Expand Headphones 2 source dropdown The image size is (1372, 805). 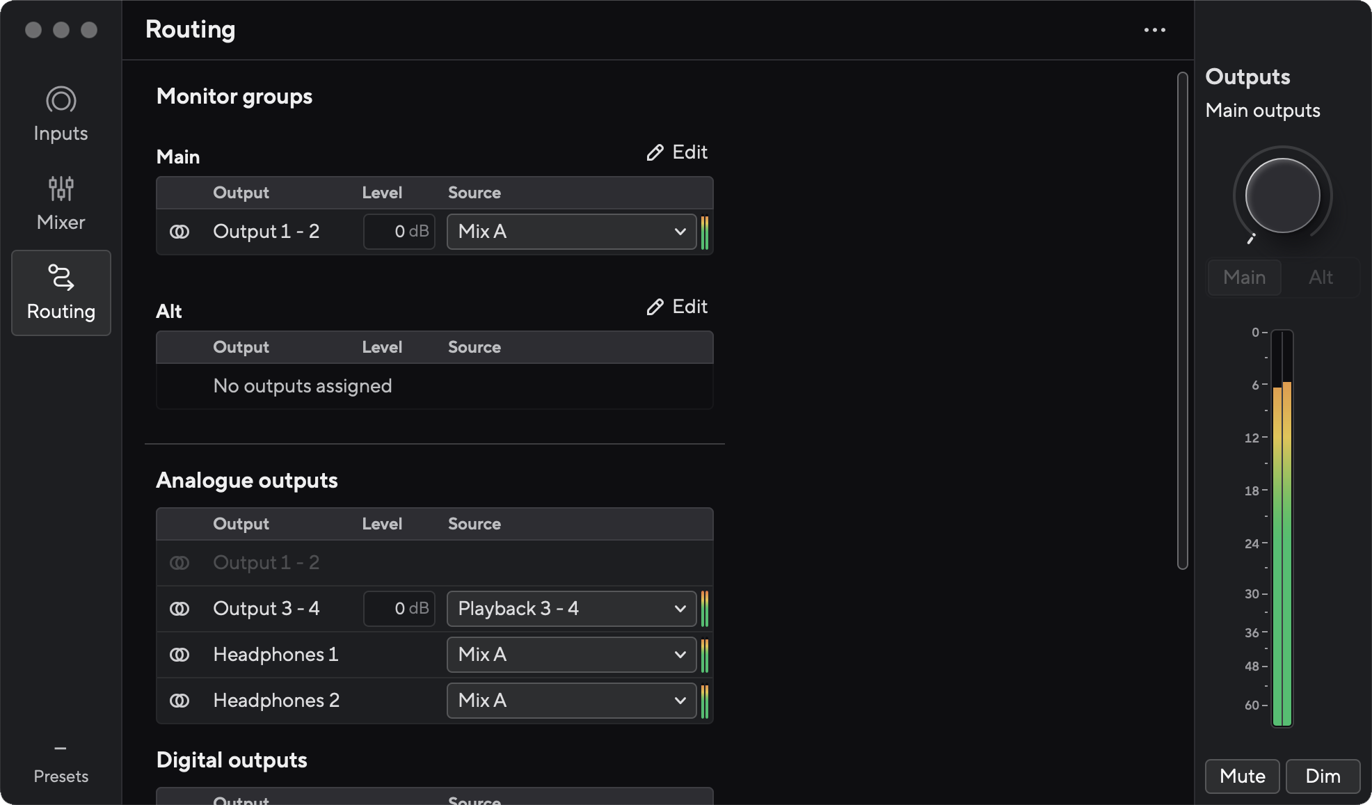571,701
